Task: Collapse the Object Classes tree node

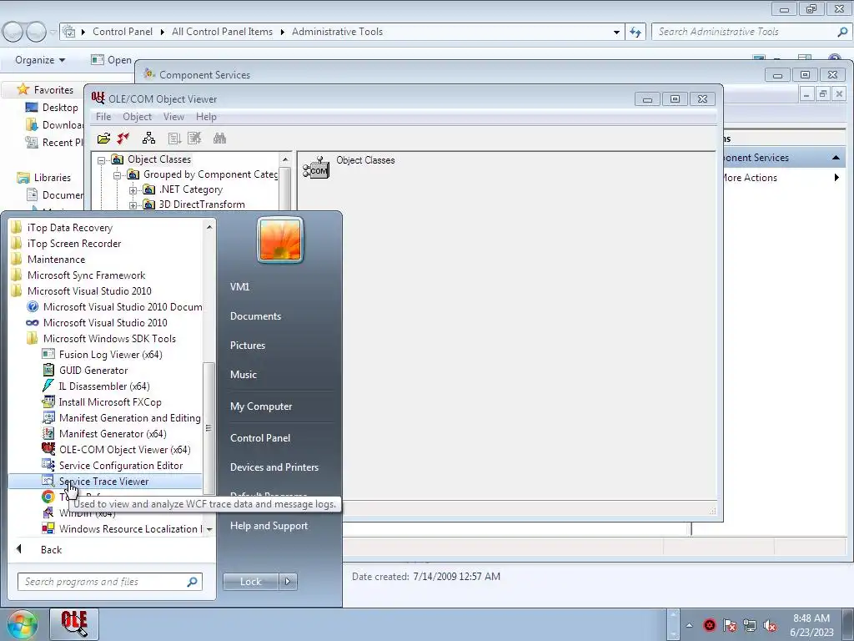Action: pyautogui.click(x=101, y=160)
